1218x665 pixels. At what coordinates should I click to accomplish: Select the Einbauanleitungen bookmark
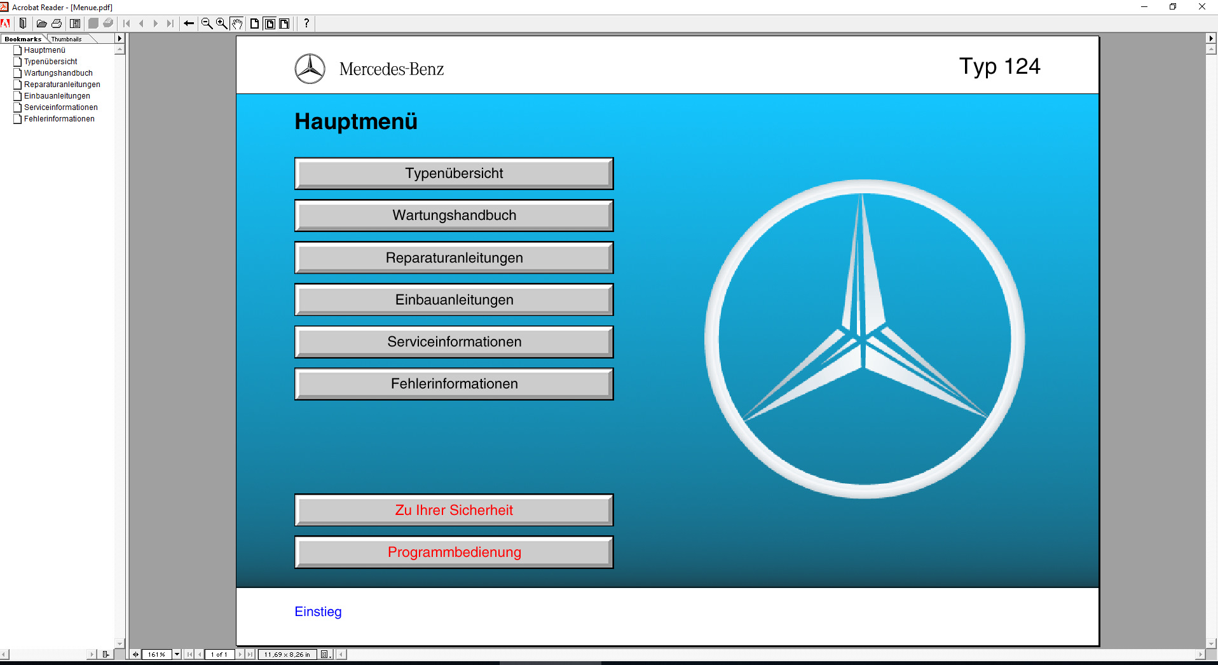click(x=57, y=96)
